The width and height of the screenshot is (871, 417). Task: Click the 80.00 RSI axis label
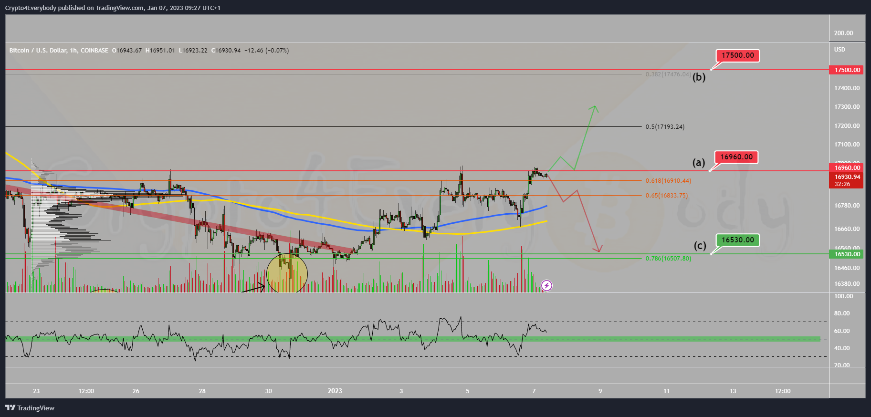[842, 313]
